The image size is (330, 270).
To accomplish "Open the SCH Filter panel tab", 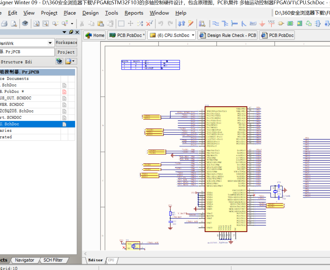I will tap(53, 260).
